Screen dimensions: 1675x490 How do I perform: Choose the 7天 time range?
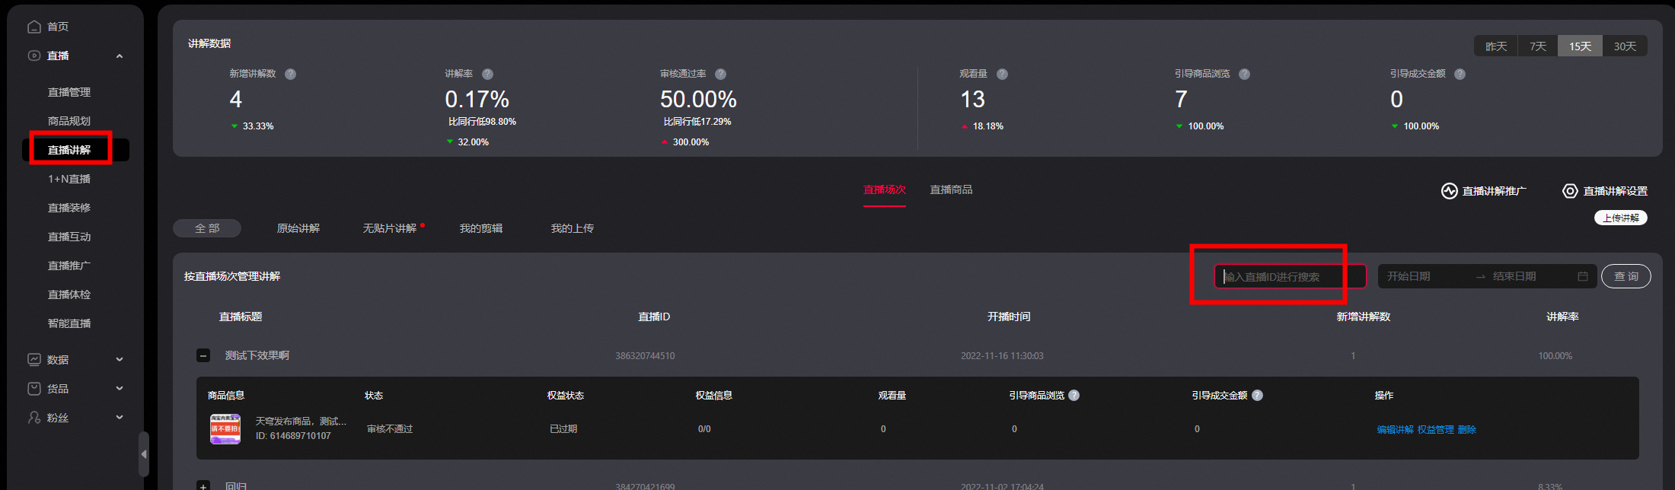pyautogui.click(x=1538, y=46)
